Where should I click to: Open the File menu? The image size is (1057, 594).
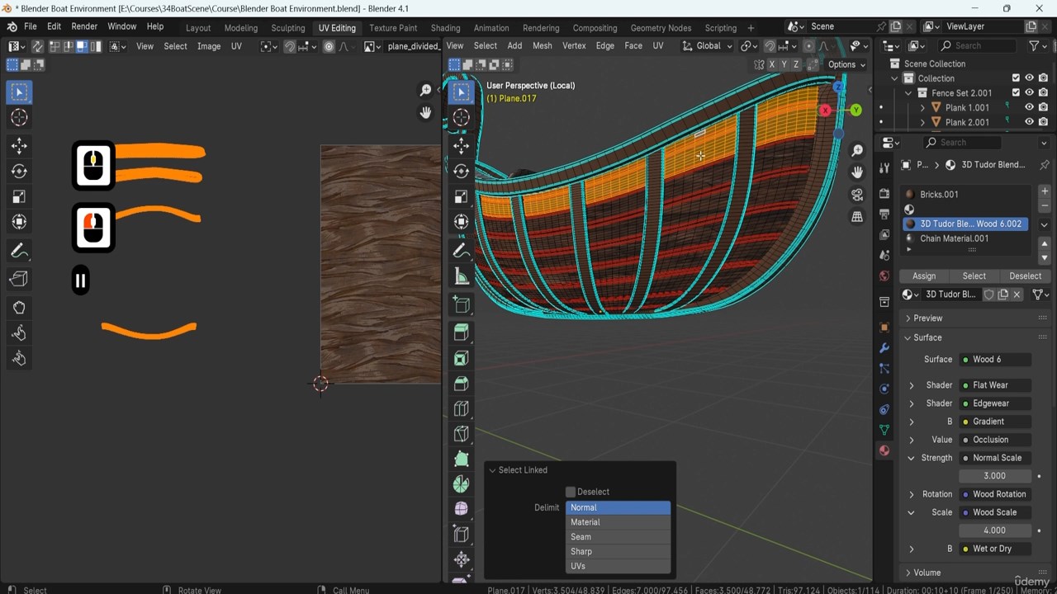(x=30, y=26)
